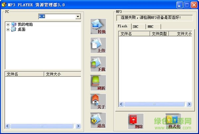Image resolution: width=199 pixels, height=134 pixels.
Task: Switch to the MMC tab
Action: pyautogui.click(x=153, y=27)
